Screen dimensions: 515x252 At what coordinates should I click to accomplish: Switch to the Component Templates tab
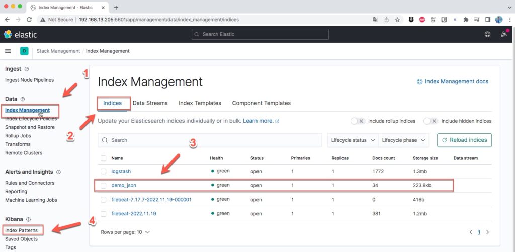coord(262,103)
